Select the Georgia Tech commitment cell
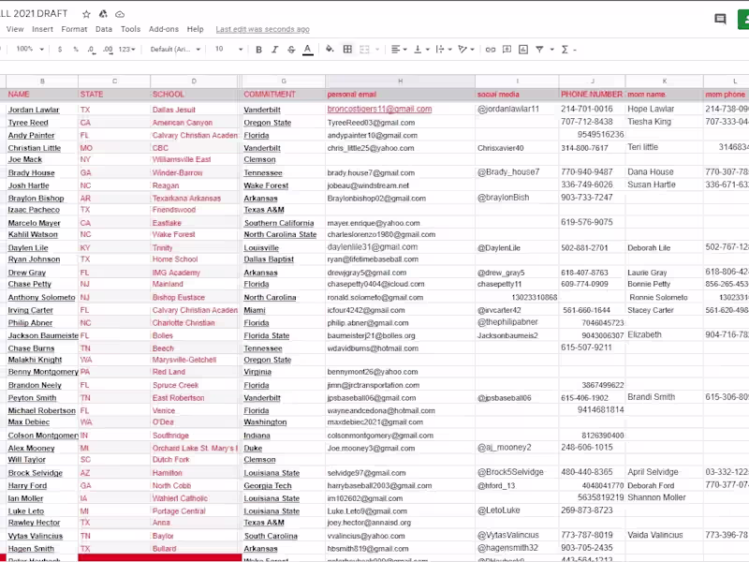The width and height of the screenshot is (749, 562). 284,485
